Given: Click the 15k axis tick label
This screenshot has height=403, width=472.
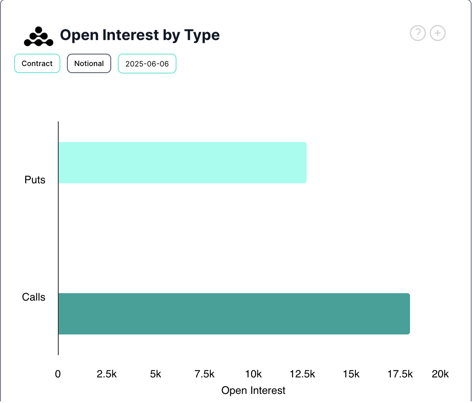Looking at the screenshot, I should [351, 374].
